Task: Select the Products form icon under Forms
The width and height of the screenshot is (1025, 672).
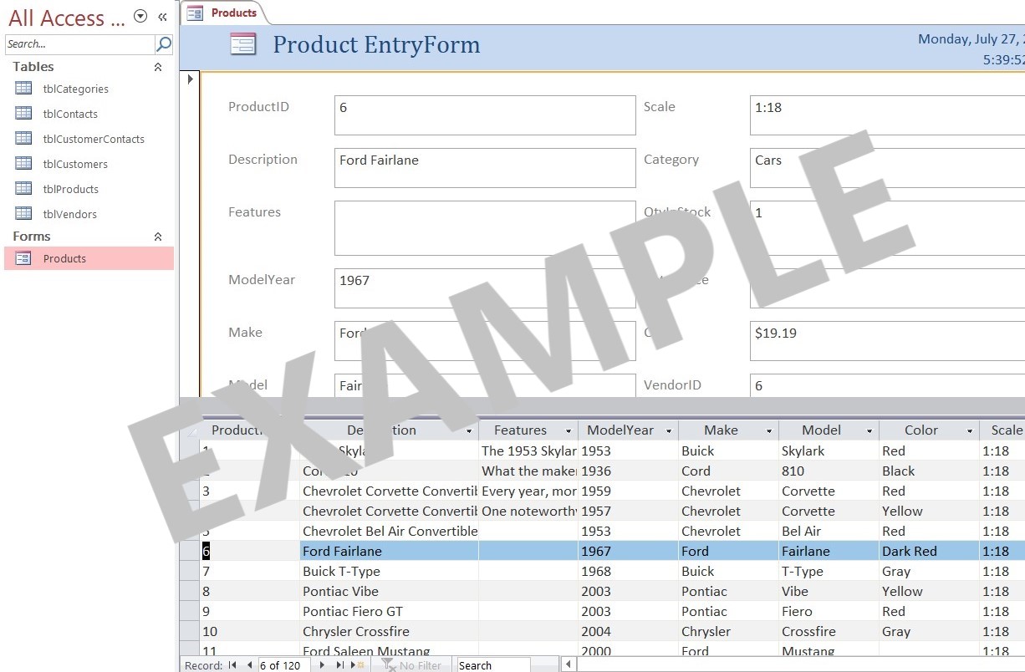Action: click(23, 258)
